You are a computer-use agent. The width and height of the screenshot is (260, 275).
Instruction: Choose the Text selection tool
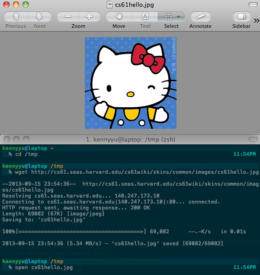pos(145,16)
